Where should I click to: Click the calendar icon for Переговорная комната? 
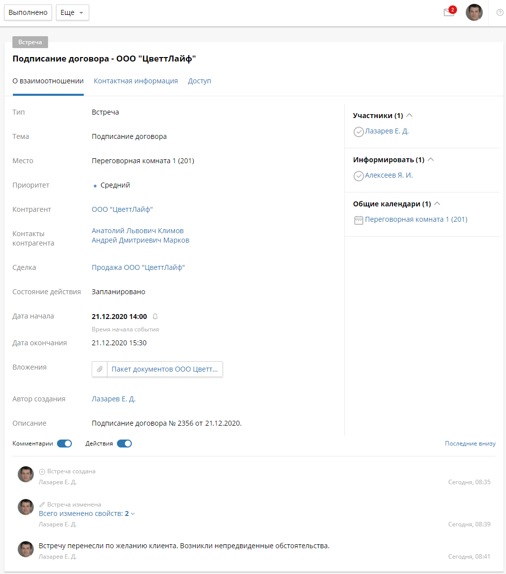click(x=359, y=220)
